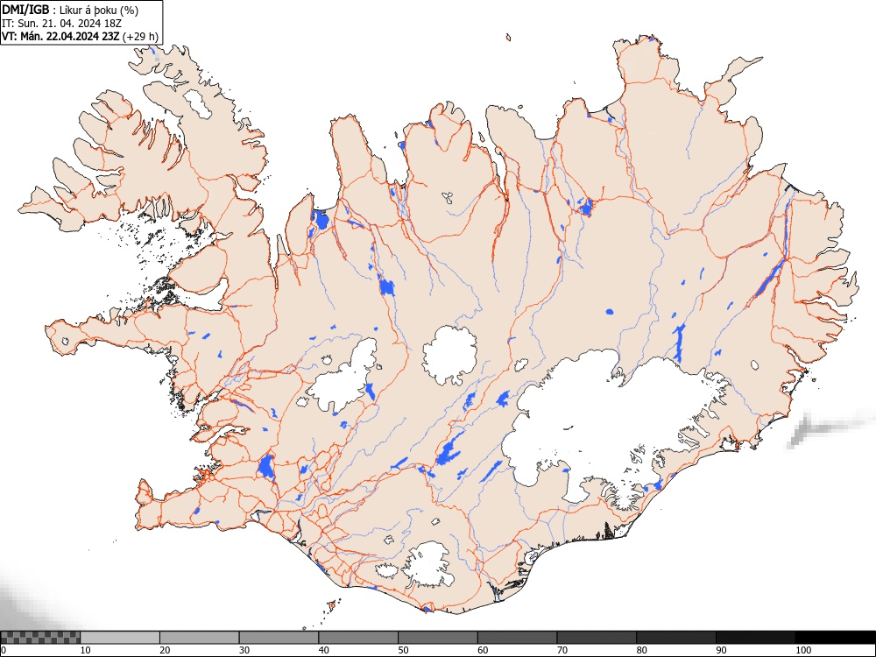Click the '0' scale label
876x657 pixels.
click(x=4, y=650)
